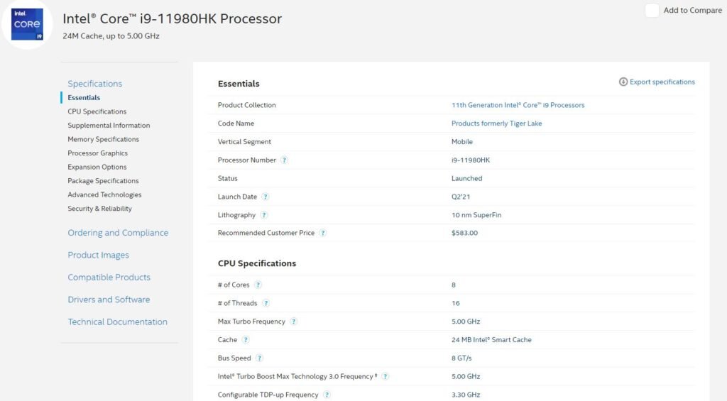The image size is (727, 401).
Task: Open Products formerly Tiger Lake link
Action: [x=496, y=123]
